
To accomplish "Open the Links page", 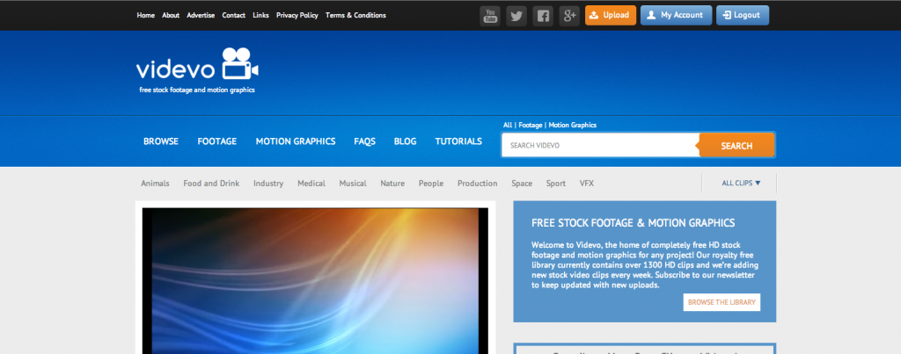I will tap(260, 16).
